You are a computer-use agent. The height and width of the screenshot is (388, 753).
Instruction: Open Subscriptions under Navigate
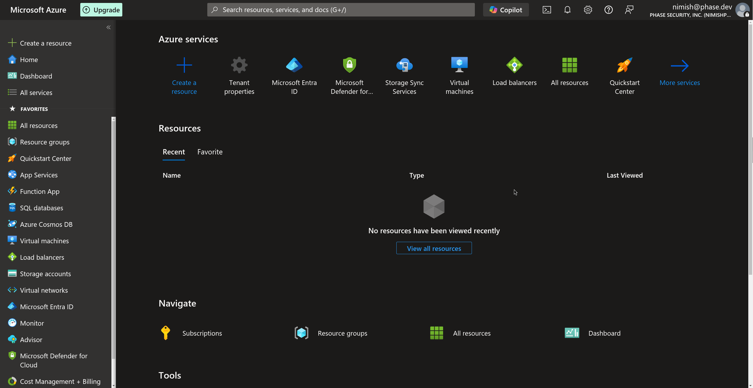pyautogui.click(x=191, y=333)
